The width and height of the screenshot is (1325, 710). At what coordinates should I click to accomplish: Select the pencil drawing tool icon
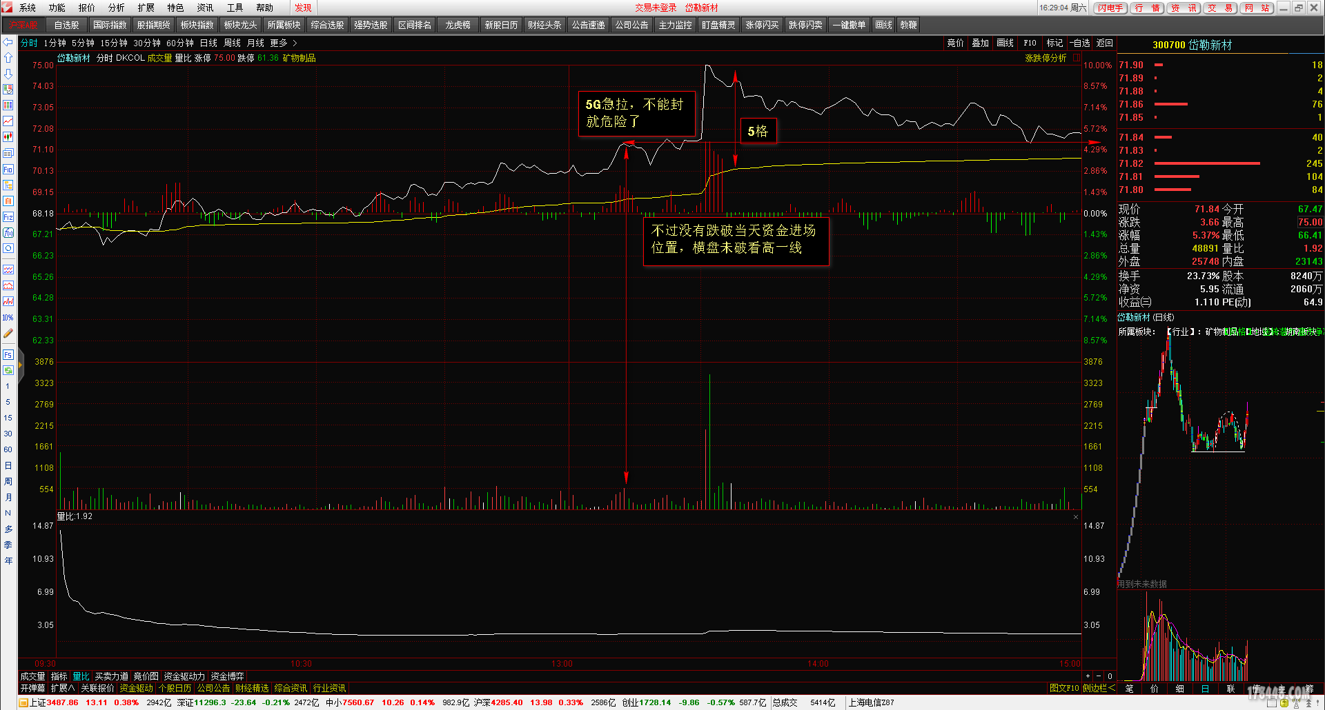tap(8, 334)
